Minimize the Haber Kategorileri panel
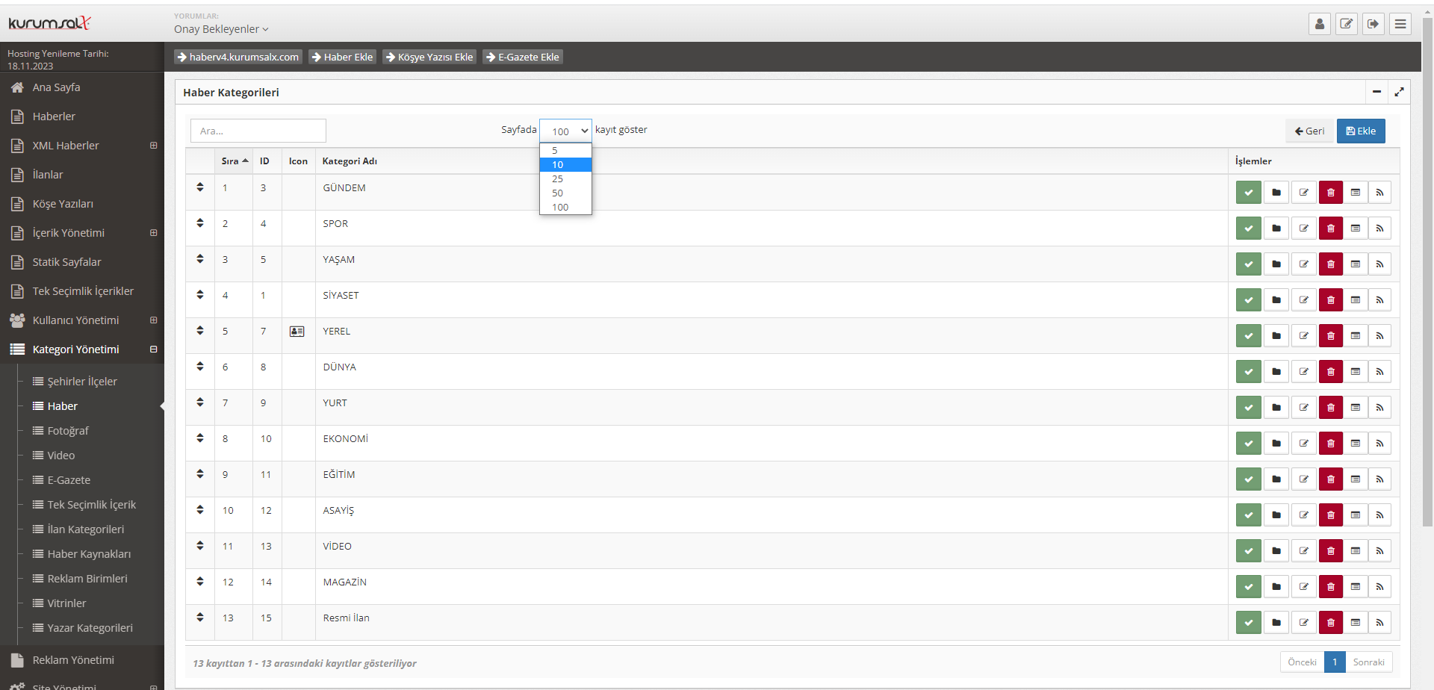 point(1376,92)
